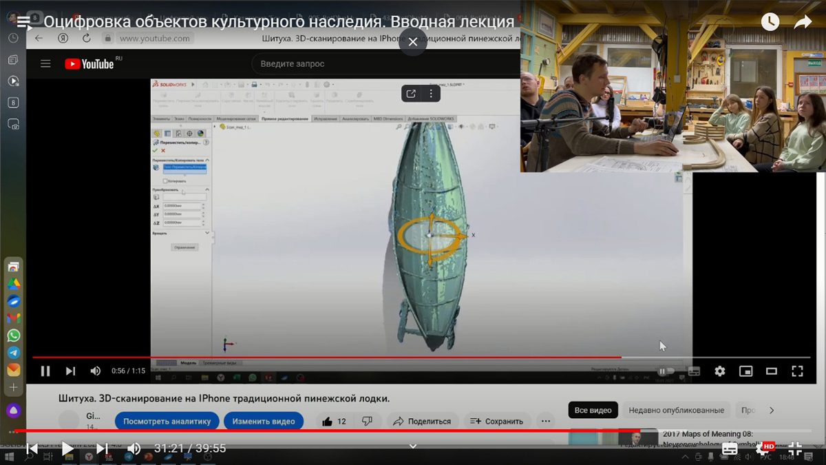Select the Все видео filter chip
Viewport: 826px width, 465px height.
pos(592,410)
